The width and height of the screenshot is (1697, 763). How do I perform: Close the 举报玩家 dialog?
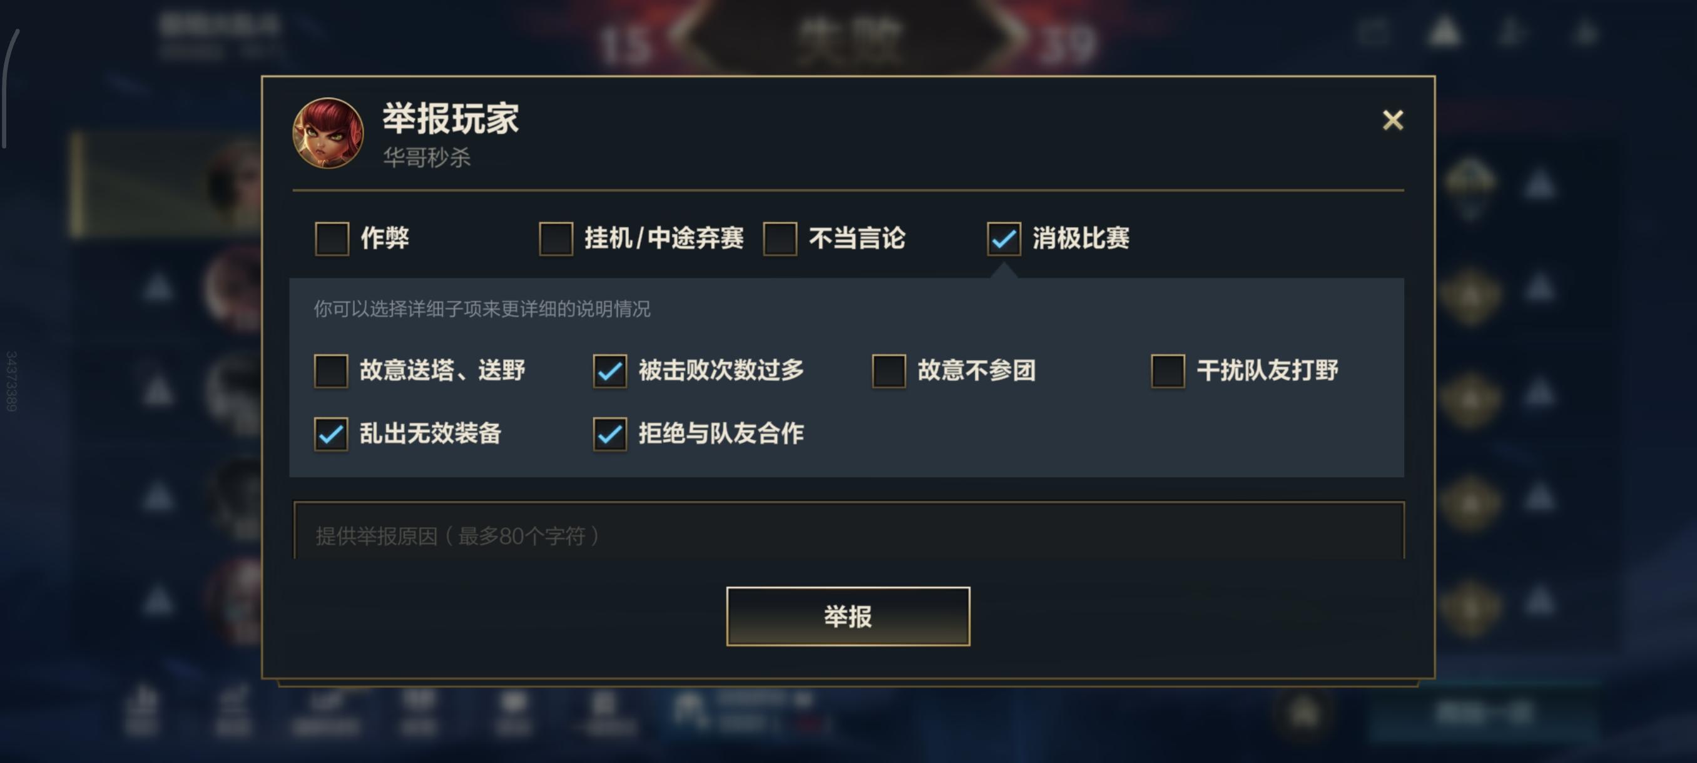[x=1394, y=121]
